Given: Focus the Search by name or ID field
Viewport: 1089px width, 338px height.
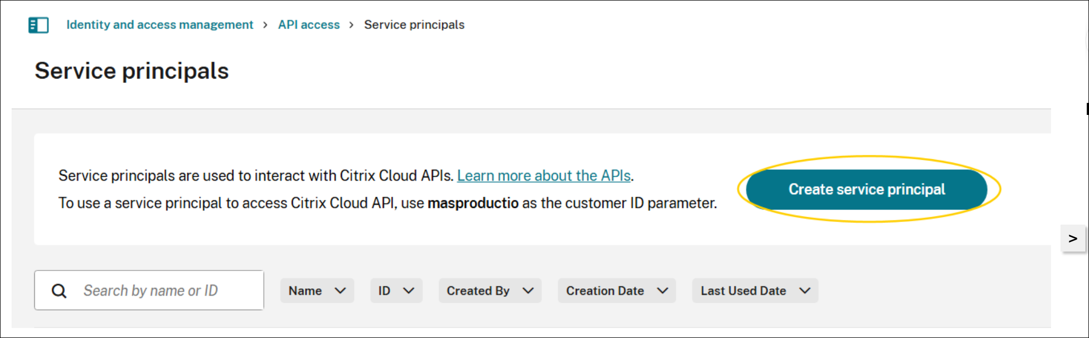Looking at the screenshot, I should [149, 290].
